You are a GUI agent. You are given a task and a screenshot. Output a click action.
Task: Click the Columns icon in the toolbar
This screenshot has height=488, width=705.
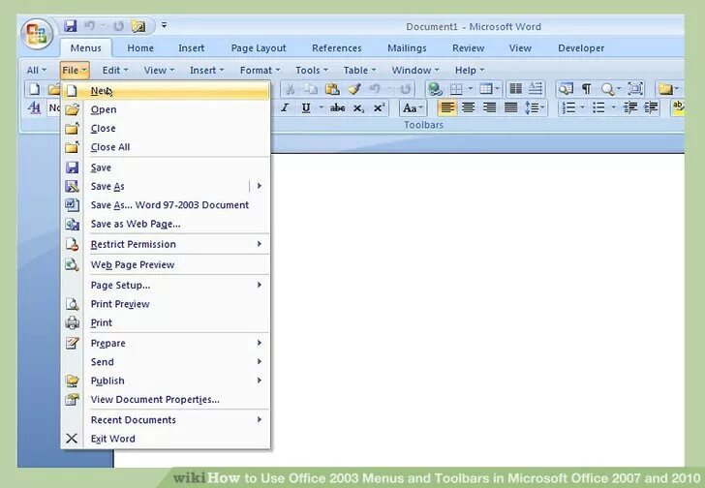516,88
